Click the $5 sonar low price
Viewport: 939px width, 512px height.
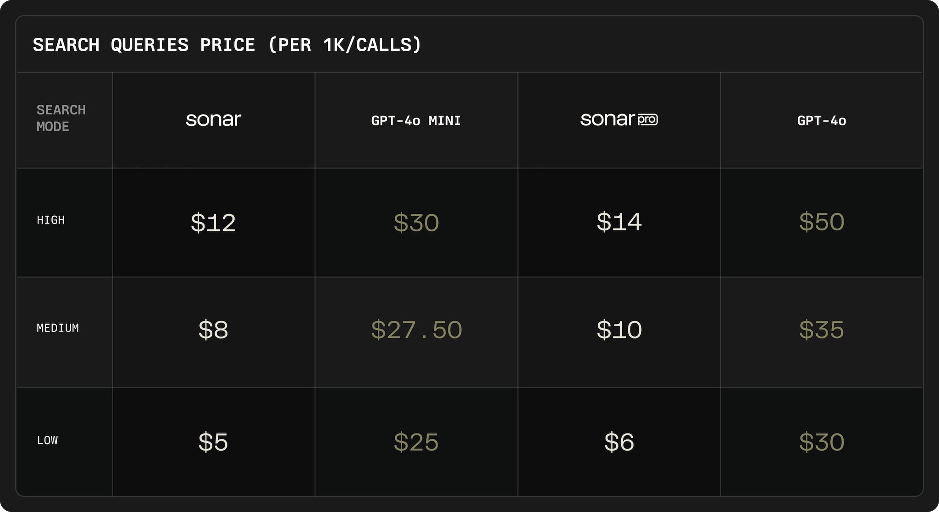pyautogui.click(x=213, y=442)
